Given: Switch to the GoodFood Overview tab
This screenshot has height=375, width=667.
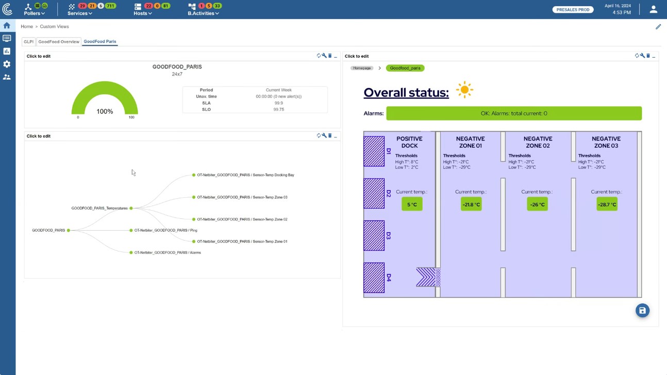Looking at the screenshot, I should click(58, 41).
